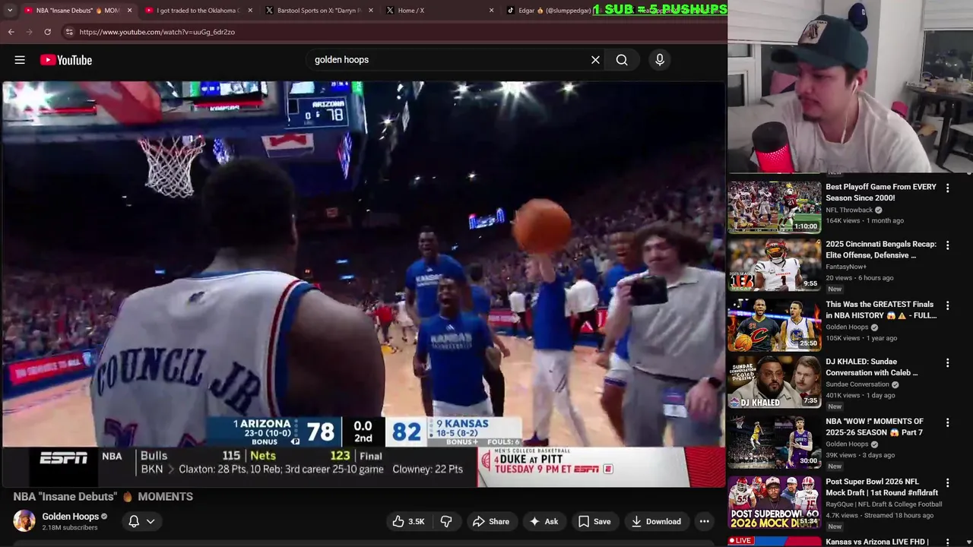The width and height of the screenshot is (973, 547).
Task: Open Best Playoff Game From EVERY Season title
Action: tap(881, 192)
